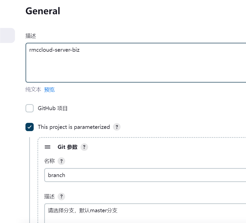Viewport: 246px width, 223px height.
Task: Grab the drag handle of Git 参数
Action: [x=48, y=147]
